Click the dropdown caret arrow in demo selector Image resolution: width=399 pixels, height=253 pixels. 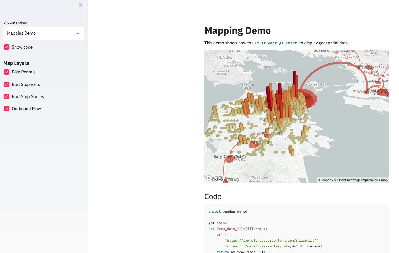click(x=78, y=33)
